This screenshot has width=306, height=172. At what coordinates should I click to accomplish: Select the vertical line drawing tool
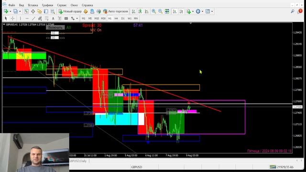point(20,18)
